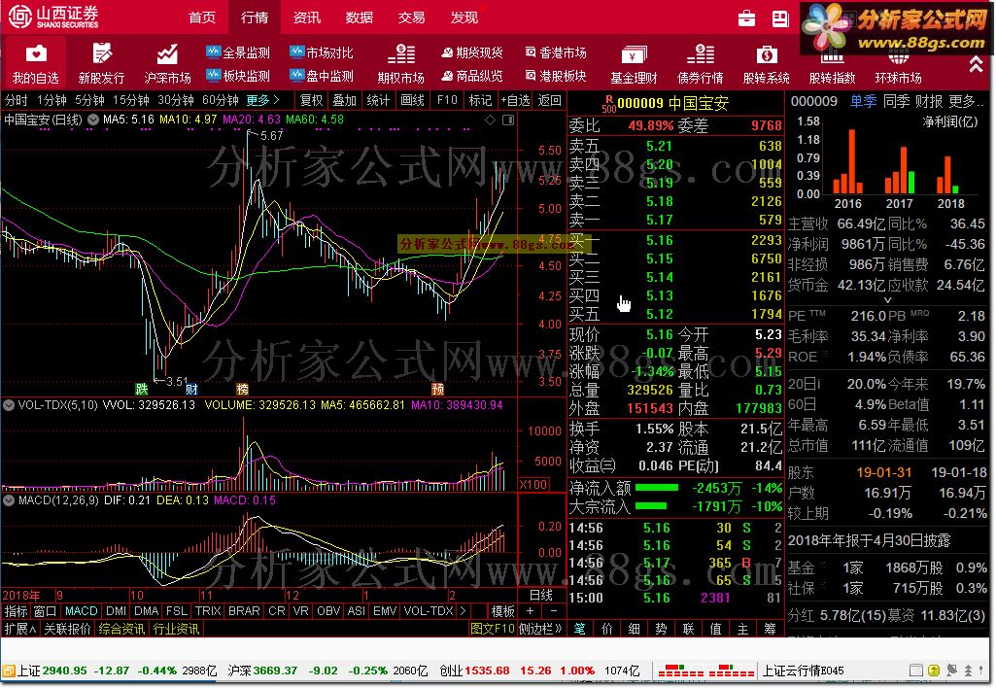Click 画线 drawing button
The image size is (996, 688).
pos(412,100)
